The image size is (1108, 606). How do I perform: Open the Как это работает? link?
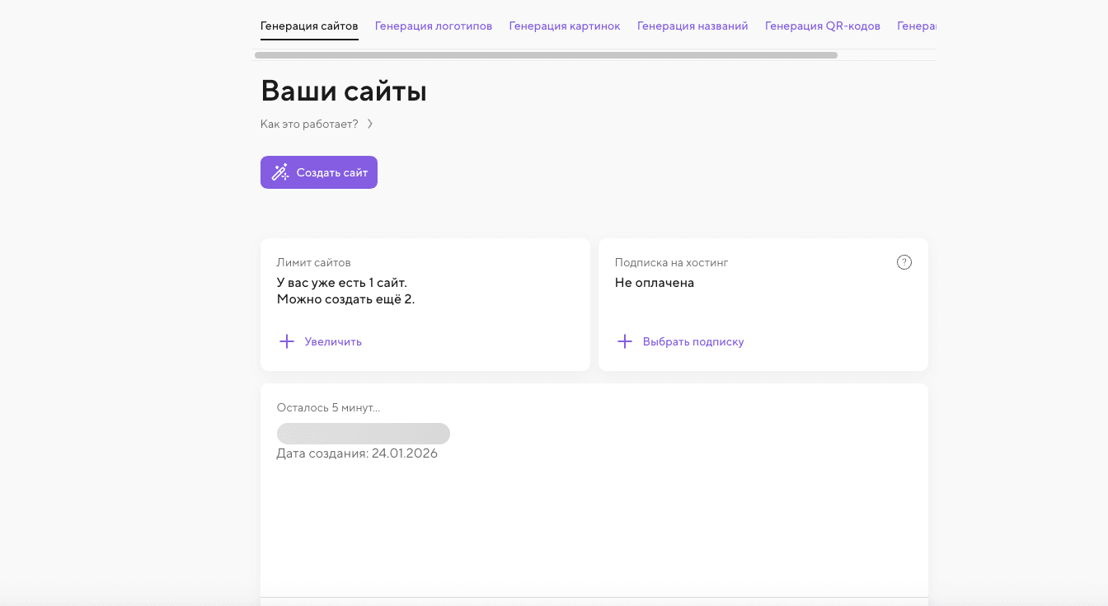(x=309, y=124)
